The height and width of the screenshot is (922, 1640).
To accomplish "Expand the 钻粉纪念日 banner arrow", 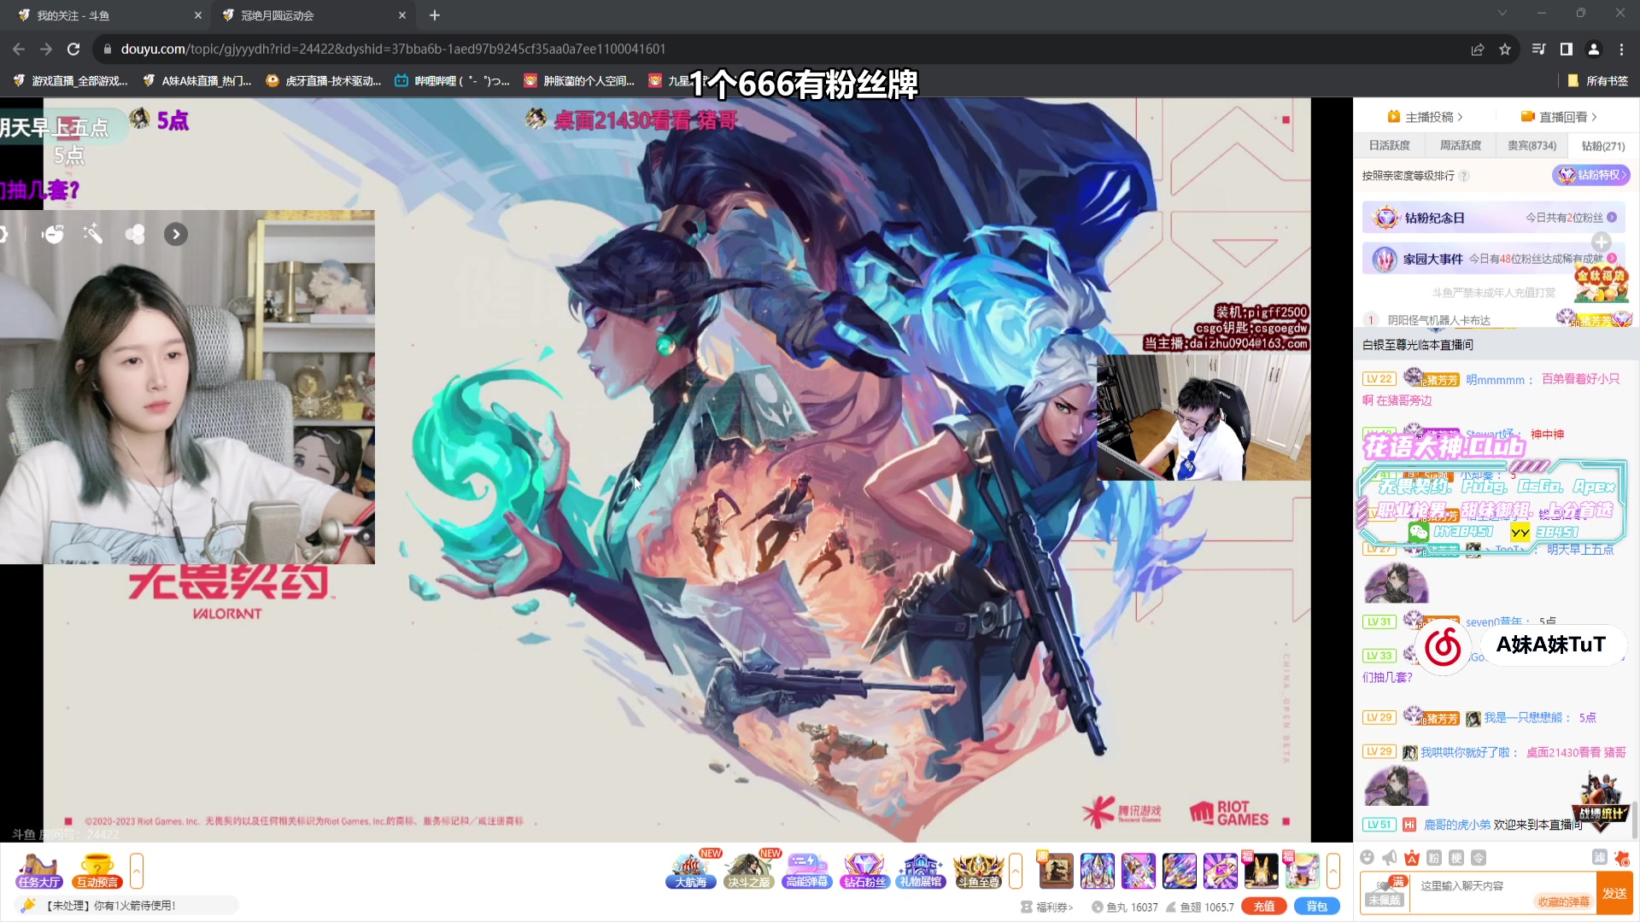I will tap(1612, 218).
